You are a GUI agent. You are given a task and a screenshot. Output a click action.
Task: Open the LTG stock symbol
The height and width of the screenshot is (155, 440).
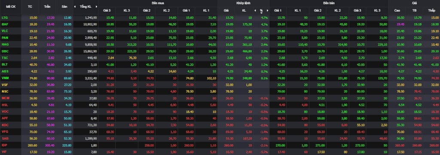tap(4, 18)
